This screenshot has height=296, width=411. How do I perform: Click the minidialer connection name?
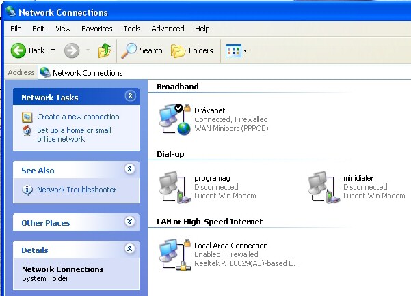click(358, 178)
